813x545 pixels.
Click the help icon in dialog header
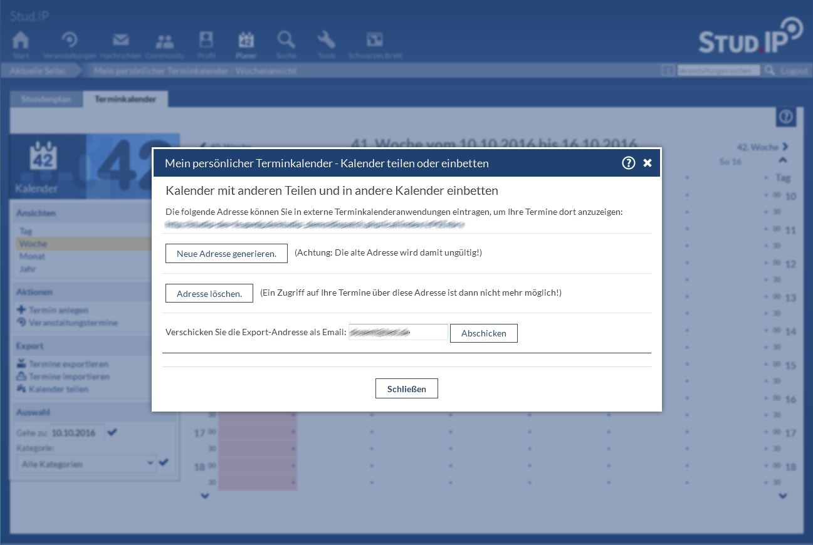pos(628,163)
